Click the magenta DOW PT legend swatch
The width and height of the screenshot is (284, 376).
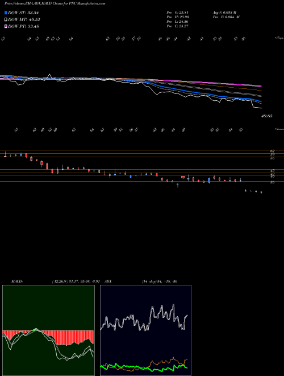6,26
